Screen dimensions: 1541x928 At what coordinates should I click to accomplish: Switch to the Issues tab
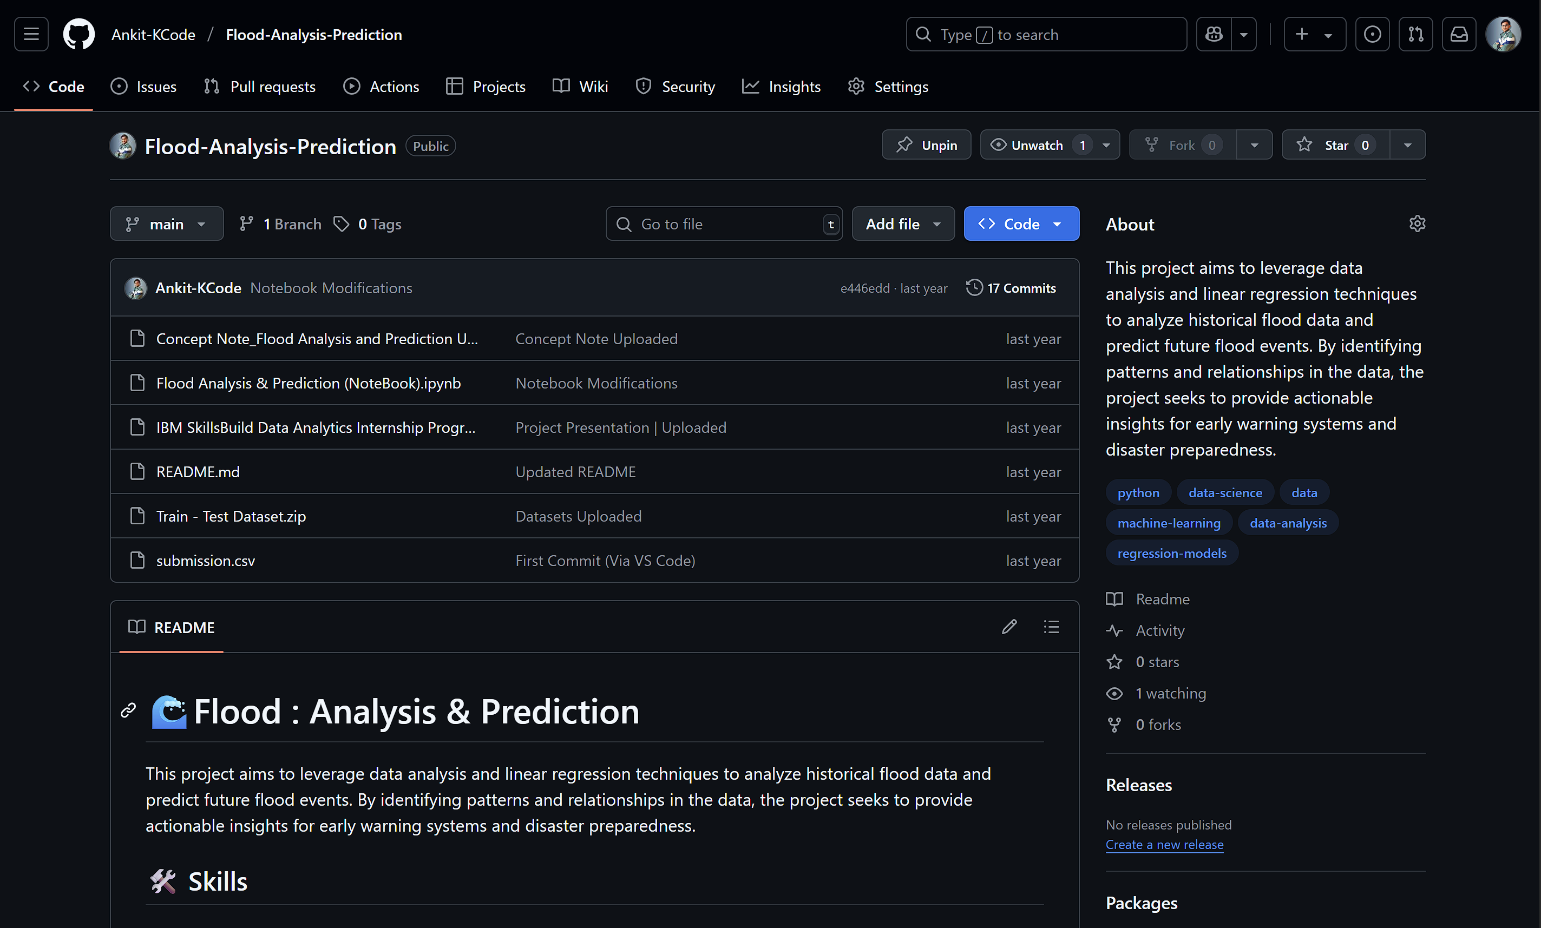coord(144,86)
